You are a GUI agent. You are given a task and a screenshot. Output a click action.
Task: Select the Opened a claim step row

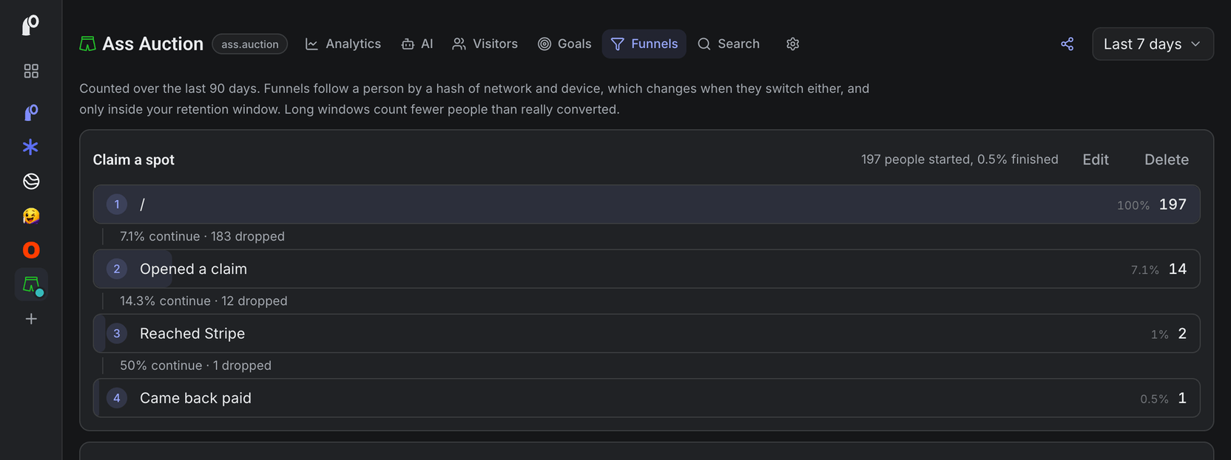pyautogui.click(x=647, y=269)
